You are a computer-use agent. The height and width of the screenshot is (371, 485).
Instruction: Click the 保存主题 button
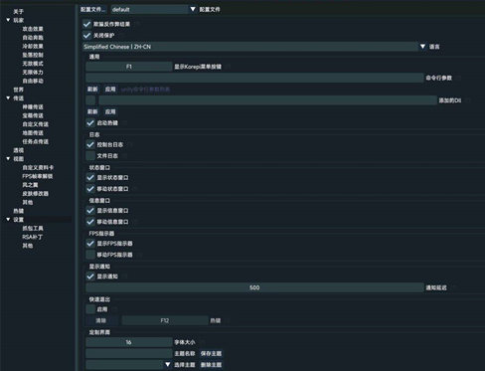click(x=211, y=353)
